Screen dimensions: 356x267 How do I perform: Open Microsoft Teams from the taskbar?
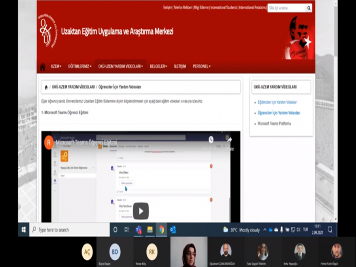138,230
